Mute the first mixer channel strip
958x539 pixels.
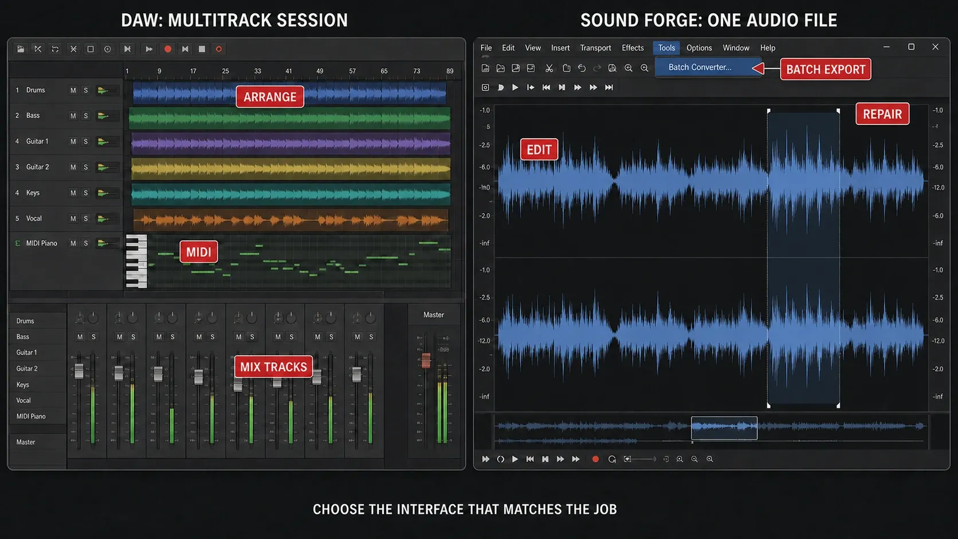pos(80,337)
